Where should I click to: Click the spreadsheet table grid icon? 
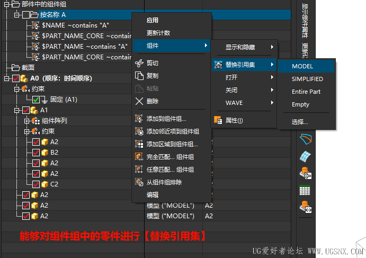coord(305,190)
